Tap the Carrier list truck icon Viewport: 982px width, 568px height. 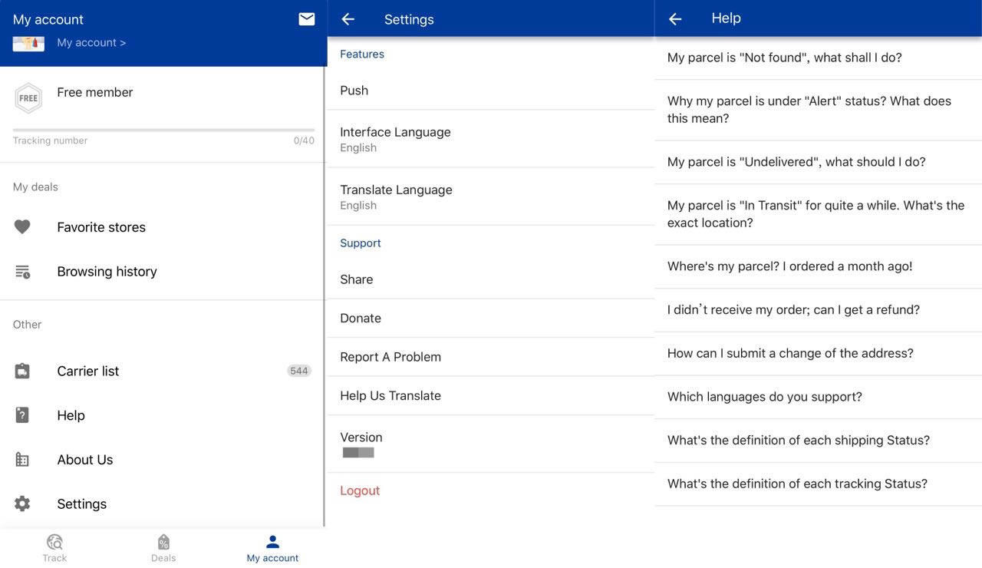coord(22,372)
